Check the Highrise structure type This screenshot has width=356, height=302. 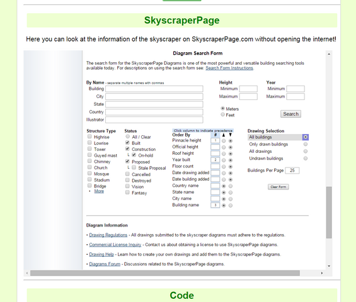pyautogui.click(x=89, y=137)
